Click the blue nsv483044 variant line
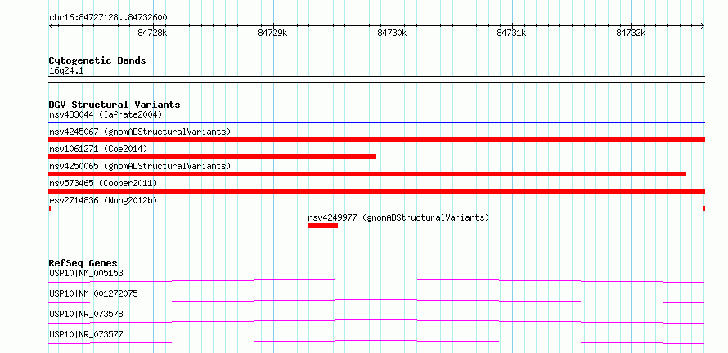 pos(376,123)
